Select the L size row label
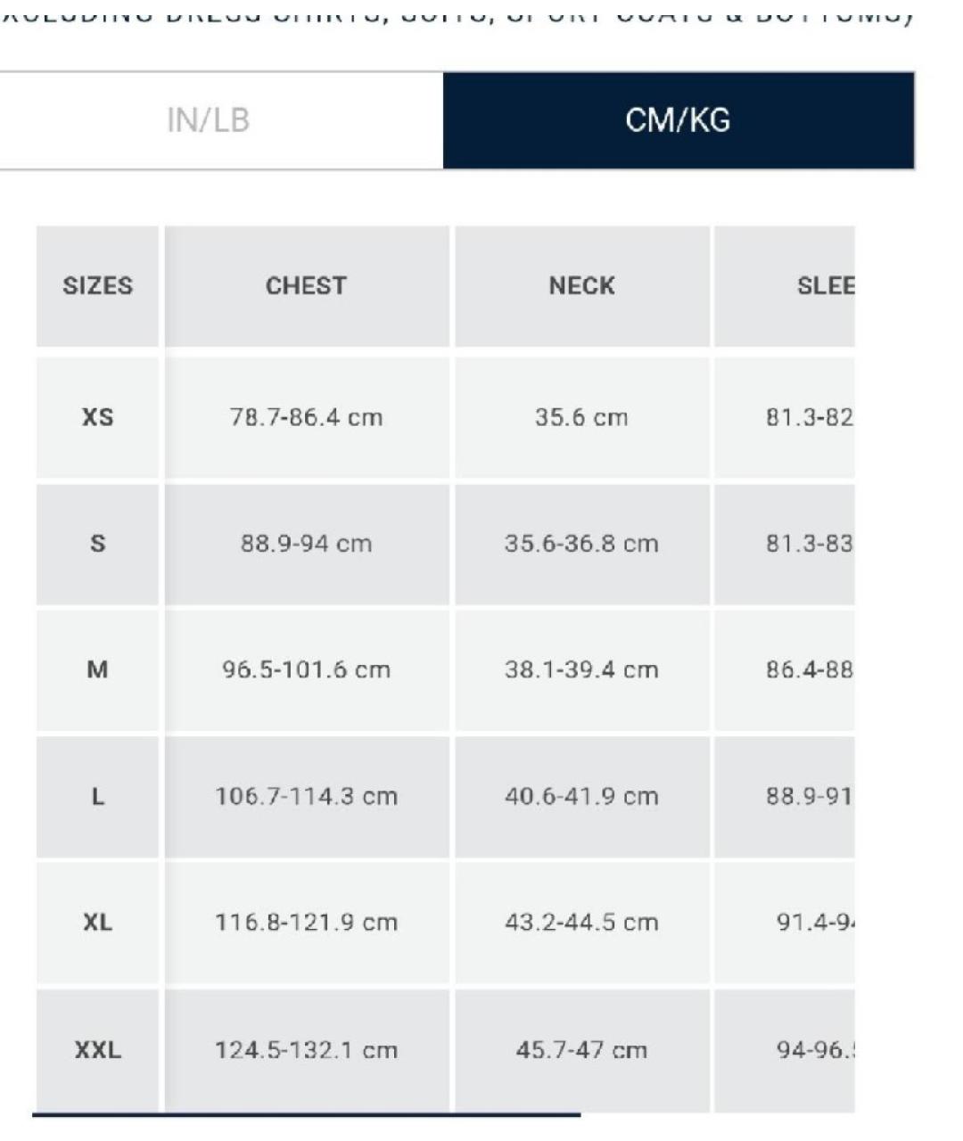The width and height of the screenshot is (963, 1141). [x=98, y=797]
